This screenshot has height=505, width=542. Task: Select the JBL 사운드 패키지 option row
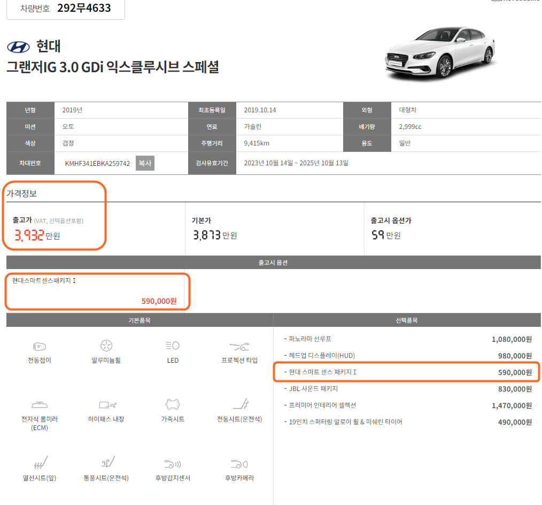[x=408, y=389]
